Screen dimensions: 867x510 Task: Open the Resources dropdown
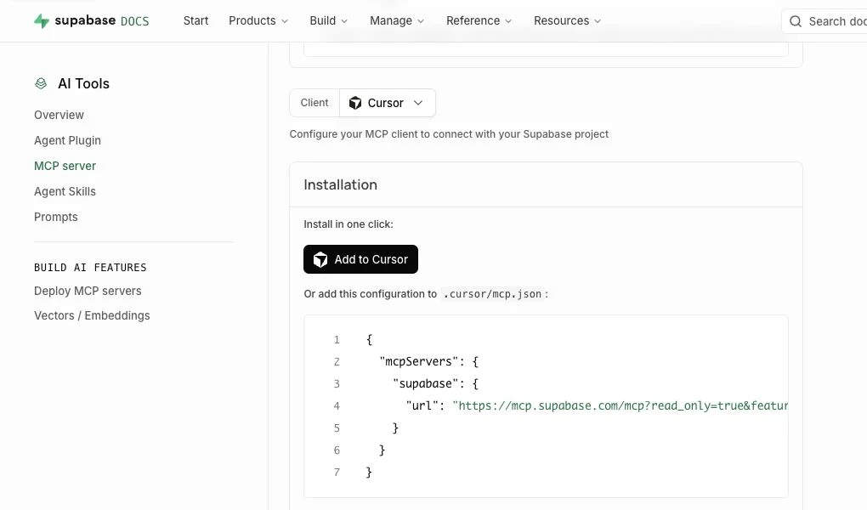[567, 20]
